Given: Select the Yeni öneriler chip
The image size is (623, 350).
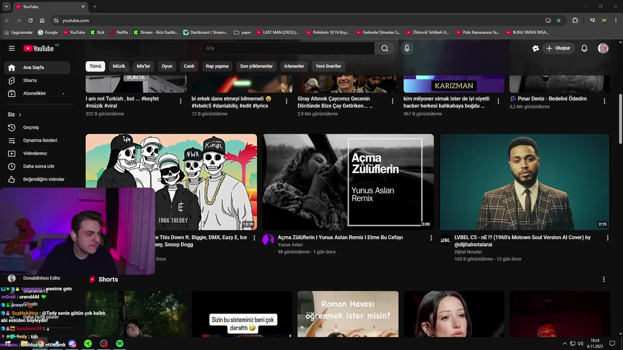Looking at the screenshot, I should 329,66.
